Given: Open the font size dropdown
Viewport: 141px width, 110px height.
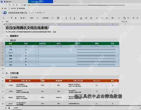Looking at the screenshot, I should tap(53, 18).
